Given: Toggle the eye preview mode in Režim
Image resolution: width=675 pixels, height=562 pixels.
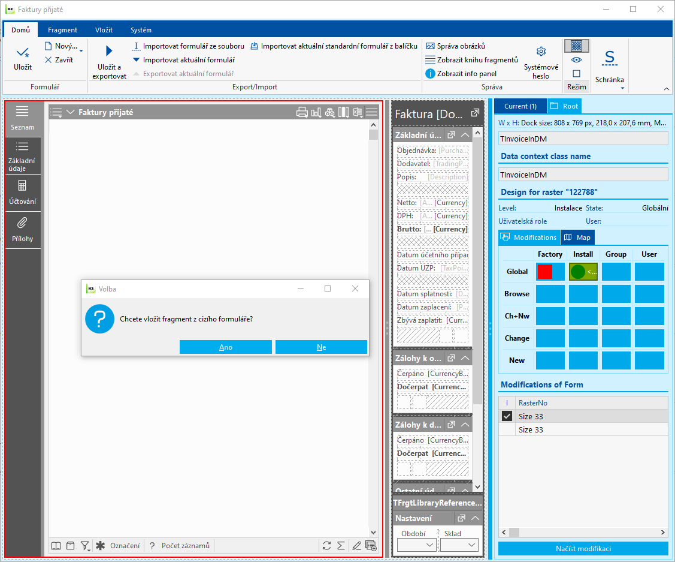Looking at the screenshot, I should pos(576,59).
